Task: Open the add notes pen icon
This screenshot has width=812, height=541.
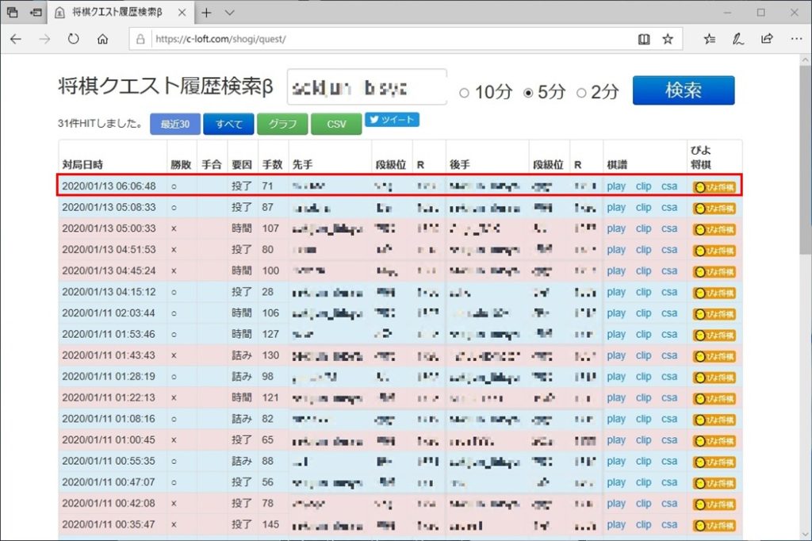Action: coord(738,39)
